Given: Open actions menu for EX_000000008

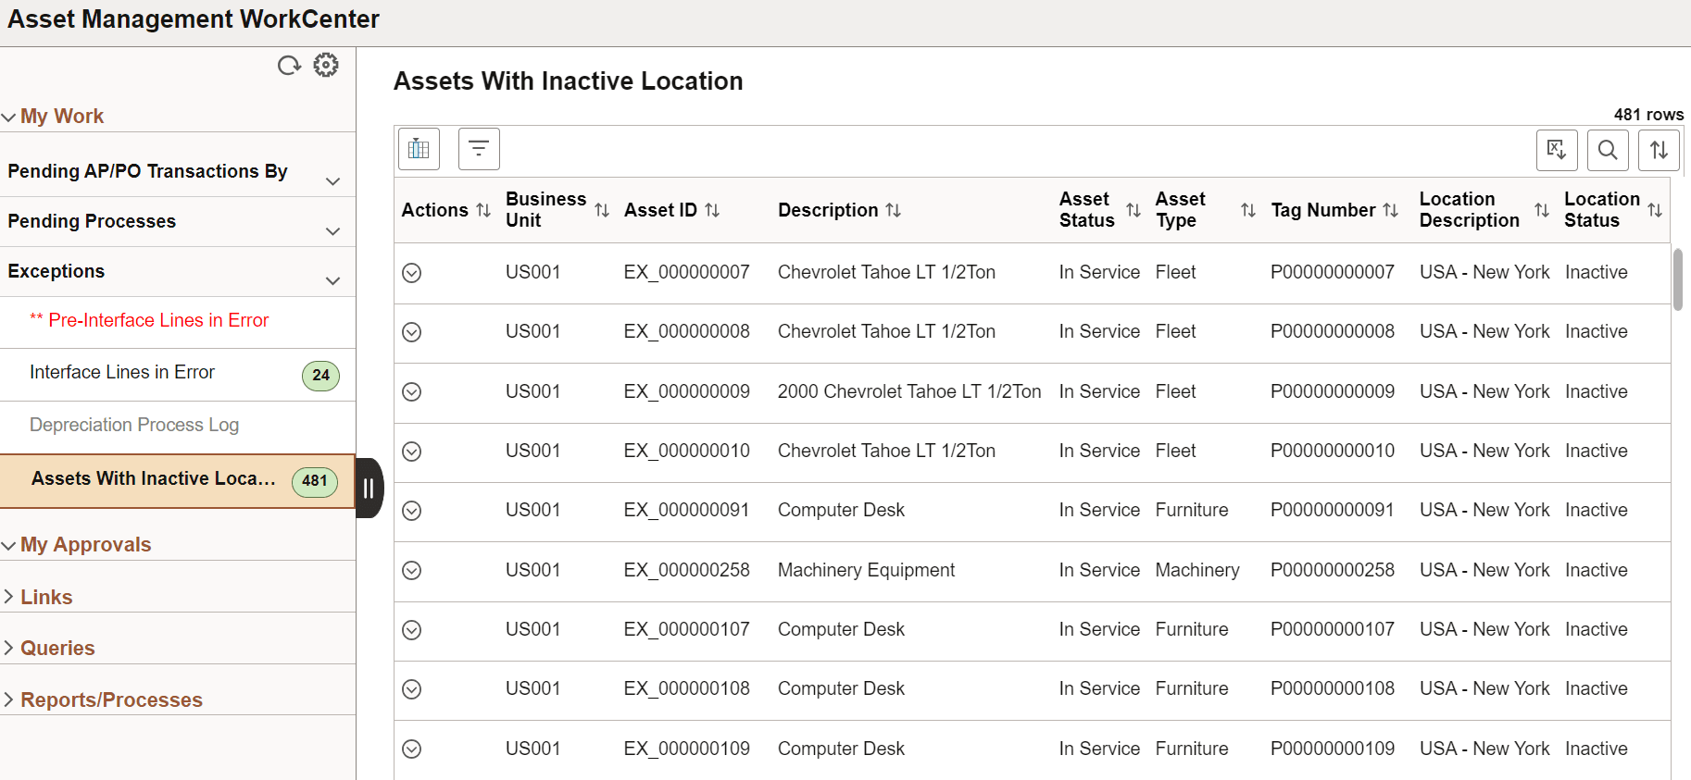Looking at the screenshot, I should click(412, 332).
